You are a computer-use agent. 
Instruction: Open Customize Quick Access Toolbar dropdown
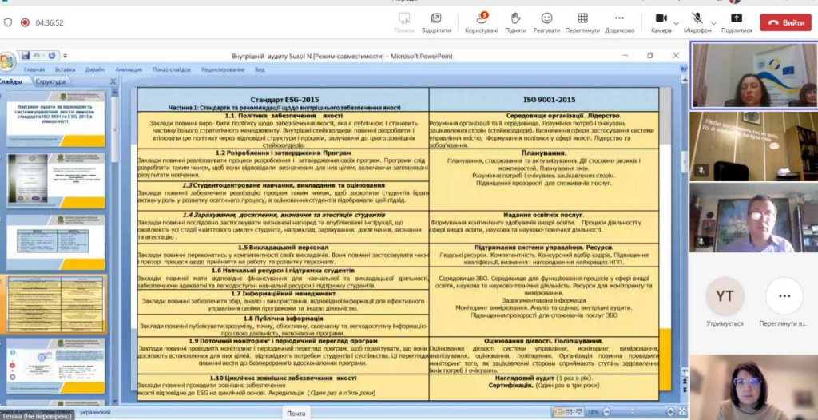66,56
